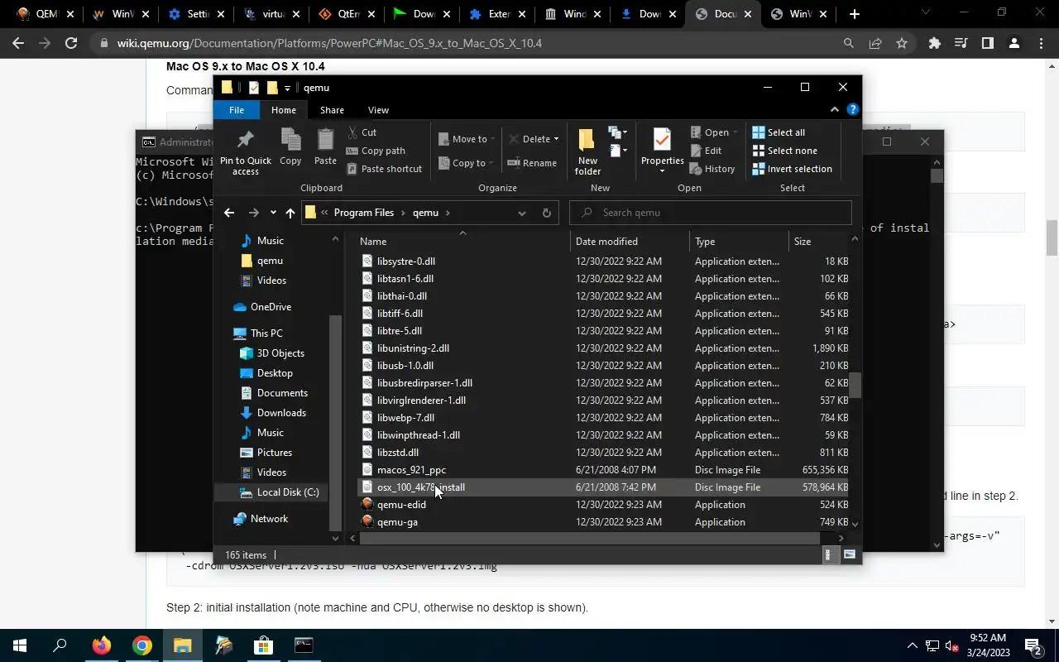This screenshot has width=1059, height=662.
Task: Open Firefox from taskbar
Action: click(x=102, y=645)
